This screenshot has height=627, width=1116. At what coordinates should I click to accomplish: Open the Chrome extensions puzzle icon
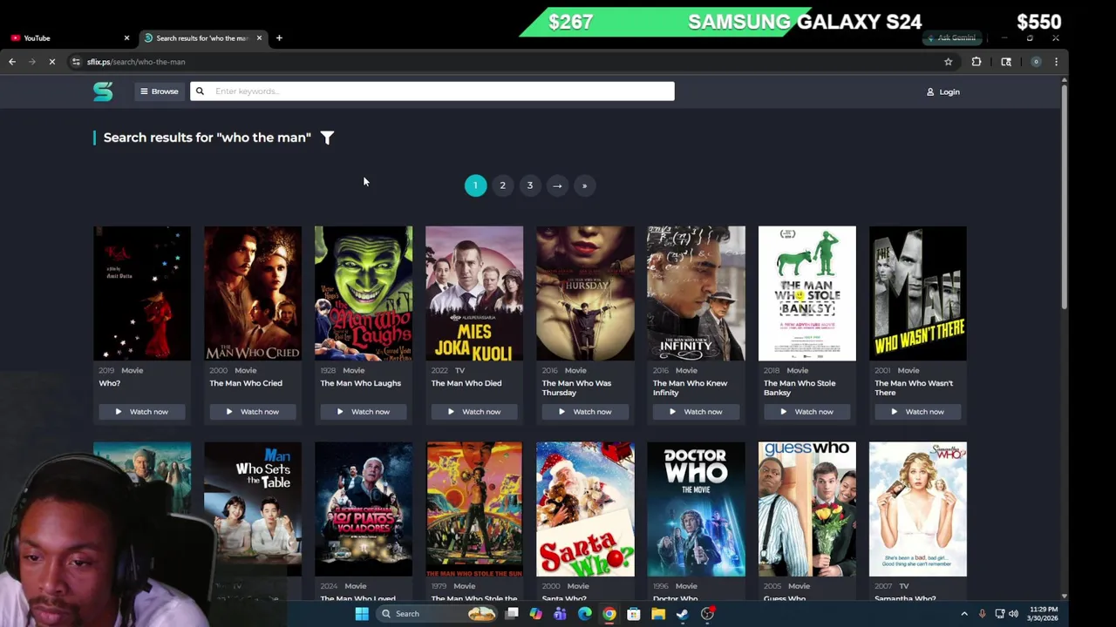tap(976, 62)
